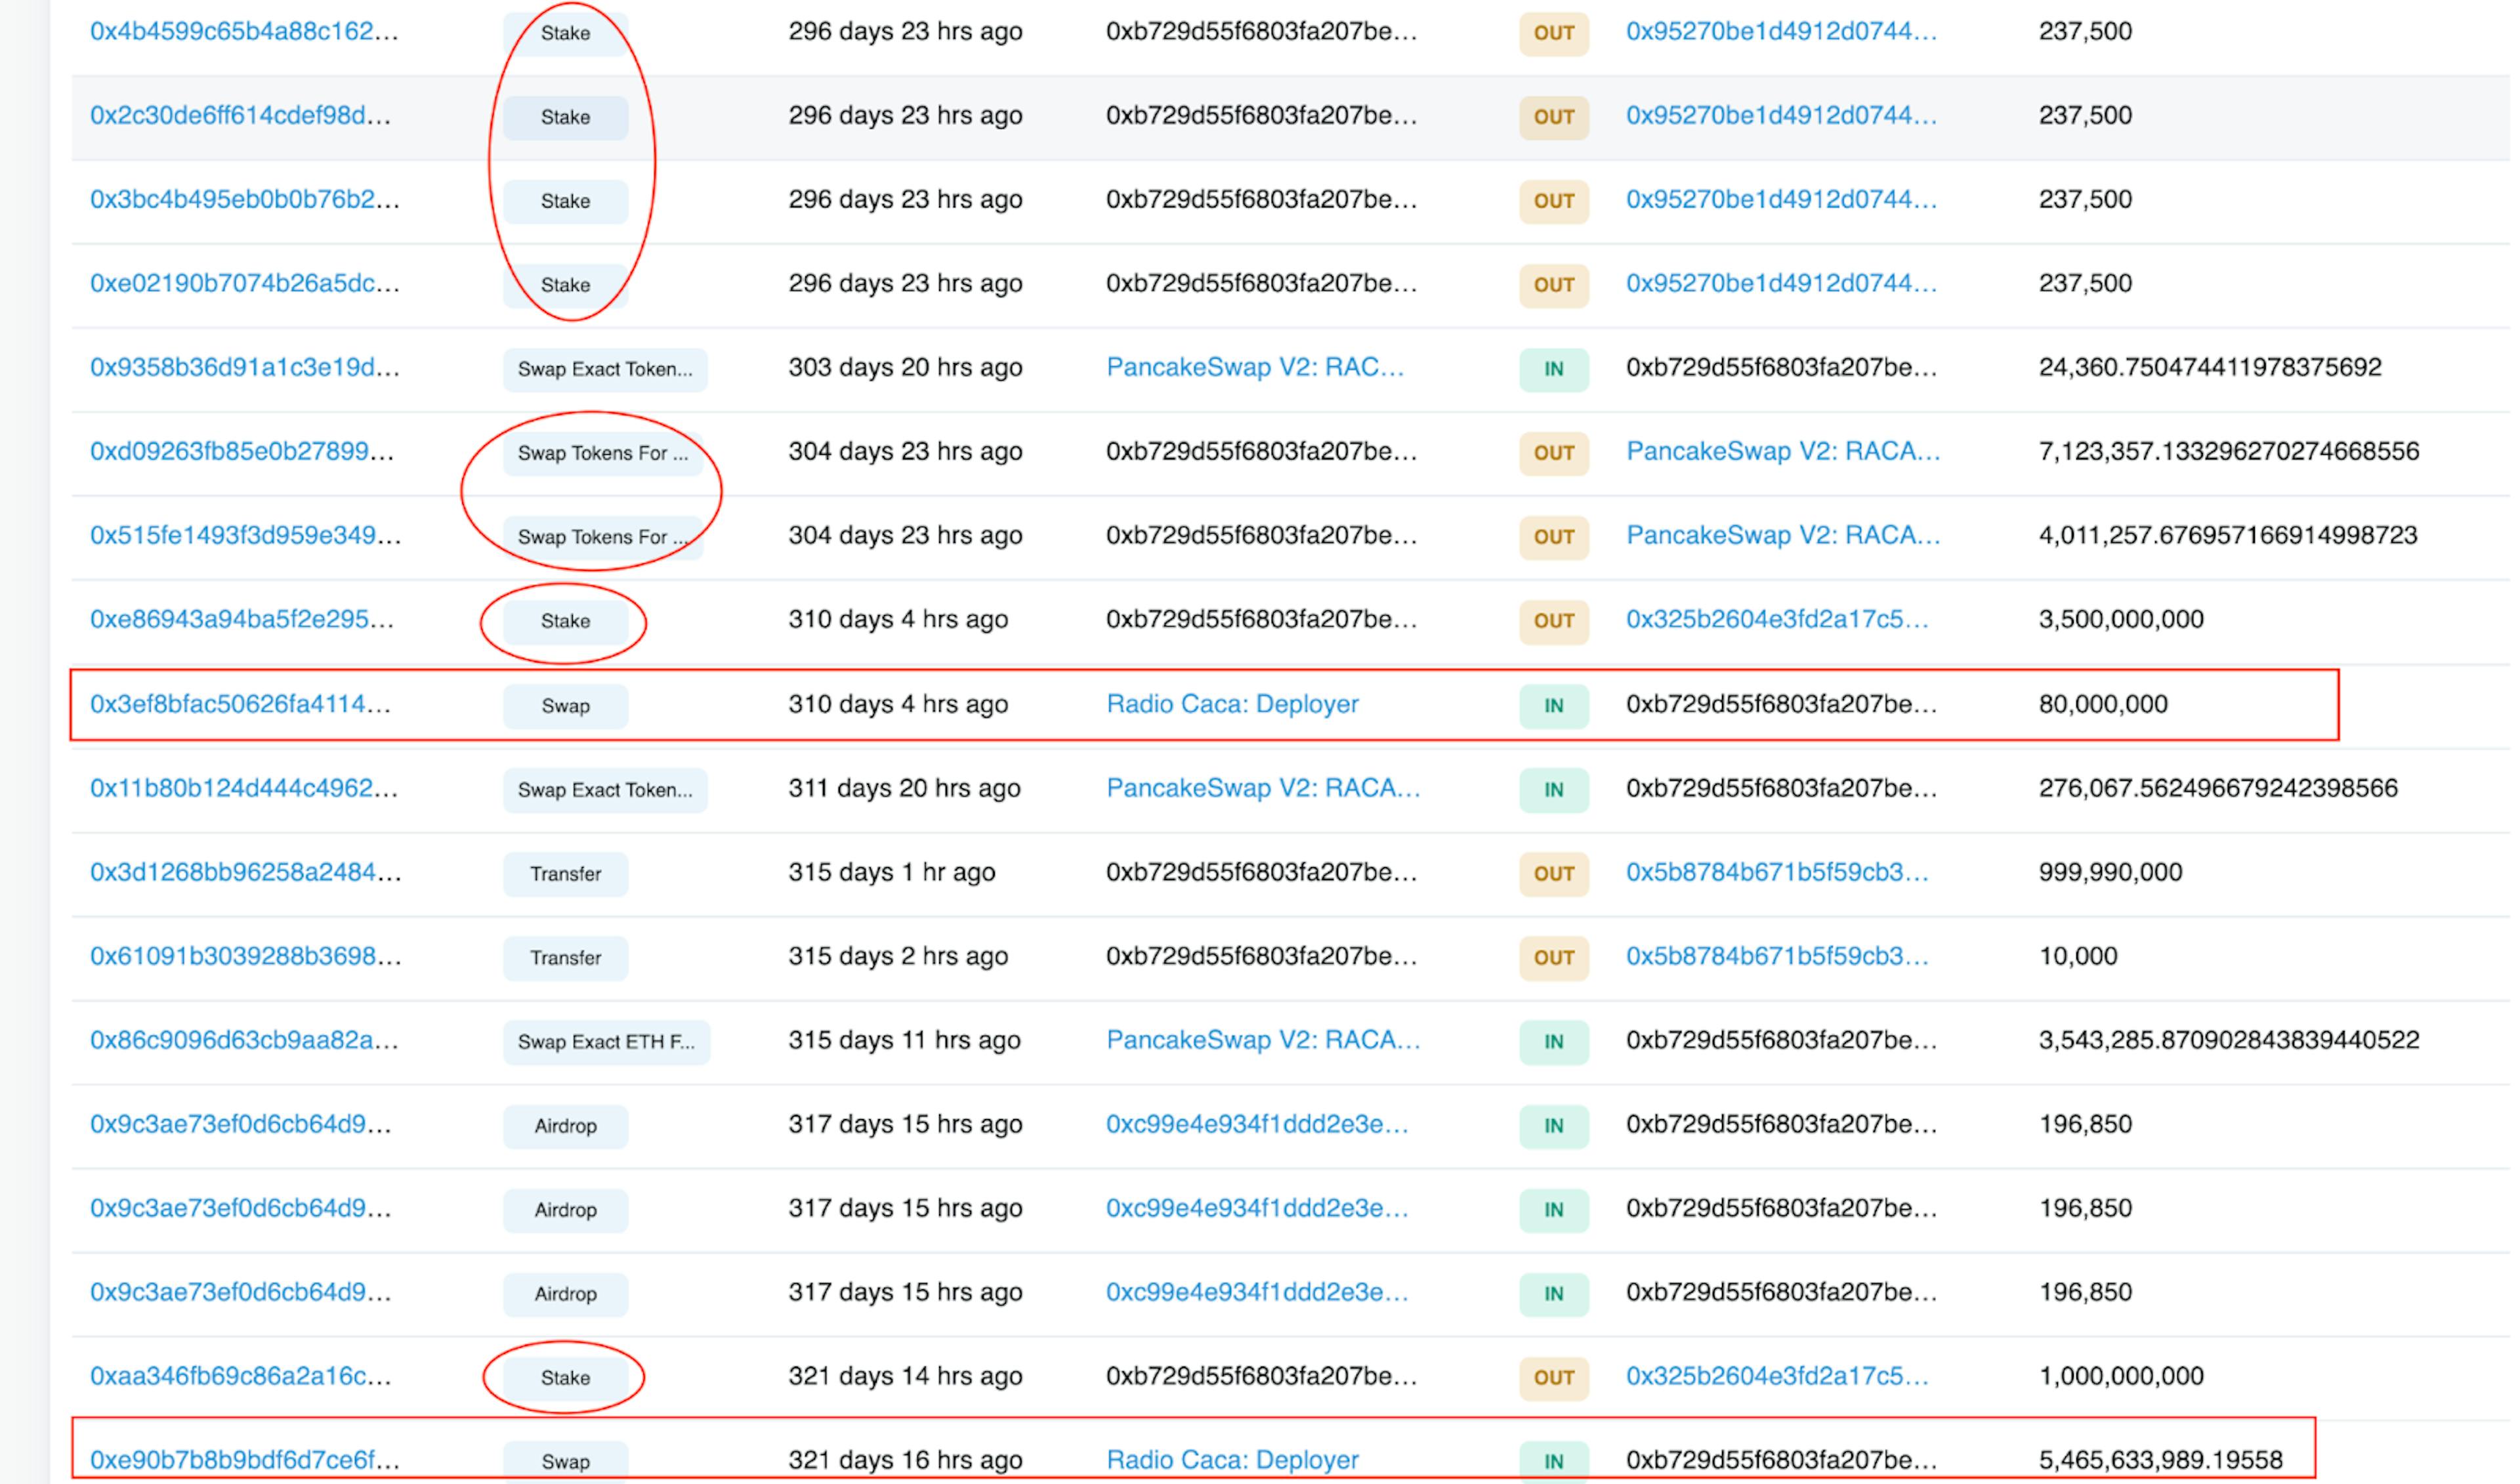Open transaction hash 0x3ef8bfac50626fa4114…
Viewport: 2520px width, 1484px height.
point(240,705)
